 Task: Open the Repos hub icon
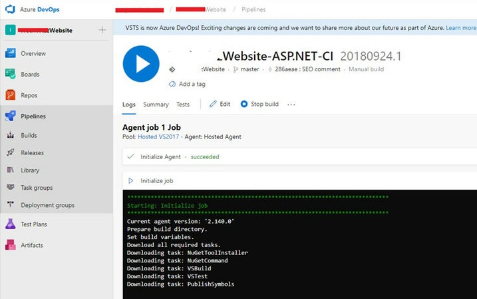point(11,95)
